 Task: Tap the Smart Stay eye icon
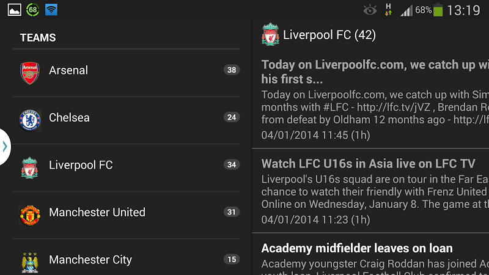tap(369, 10)
